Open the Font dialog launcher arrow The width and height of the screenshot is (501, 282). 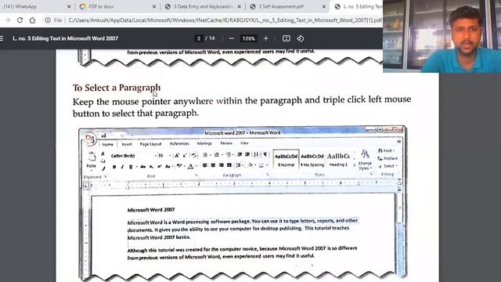196,175
